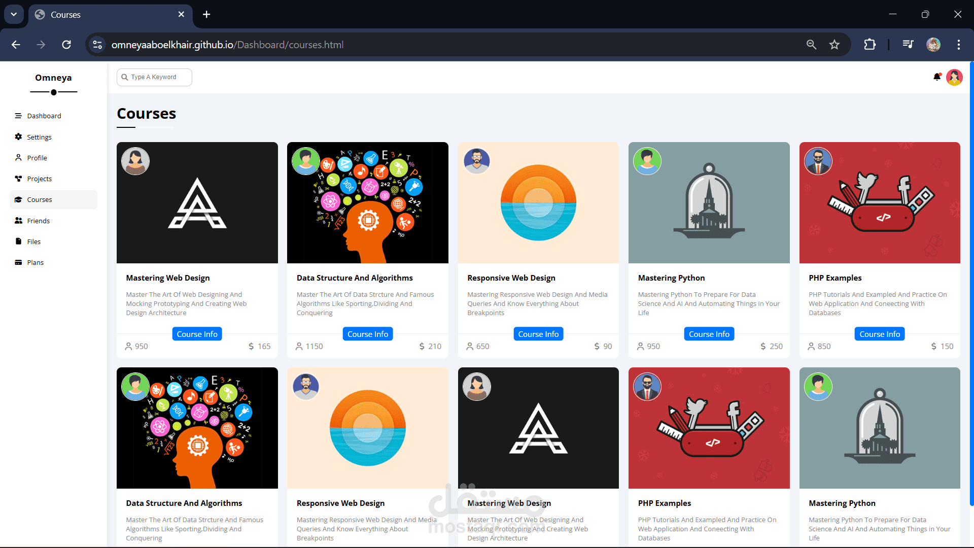Open the browser extensions puzzle icon
974x548 pixels.
click(x=869, y=45)
